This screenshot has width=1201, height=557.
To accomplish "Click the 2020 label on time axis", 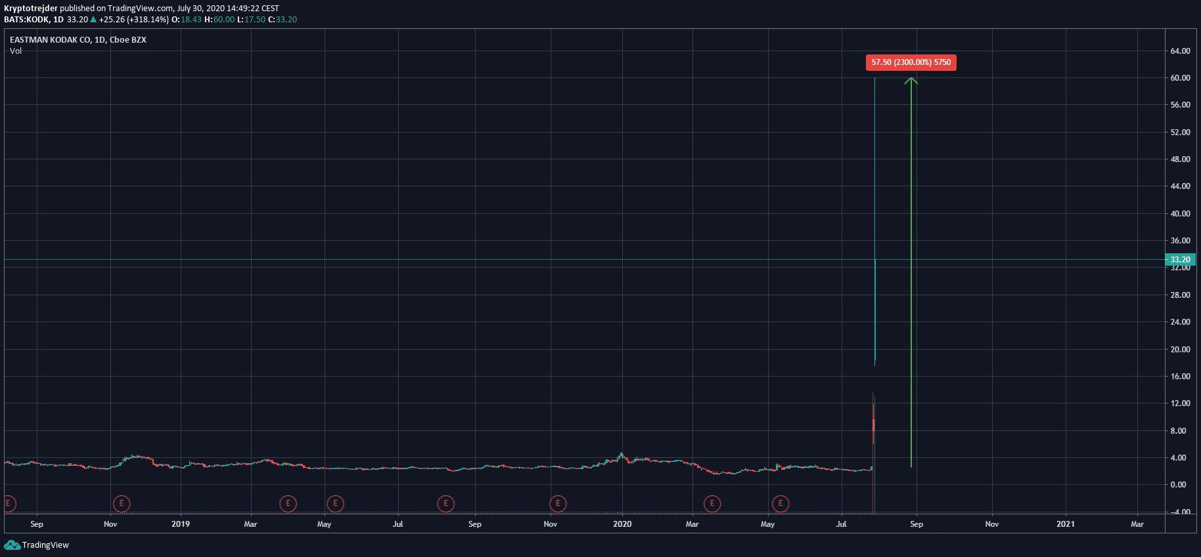I will [x=622, y=524].
